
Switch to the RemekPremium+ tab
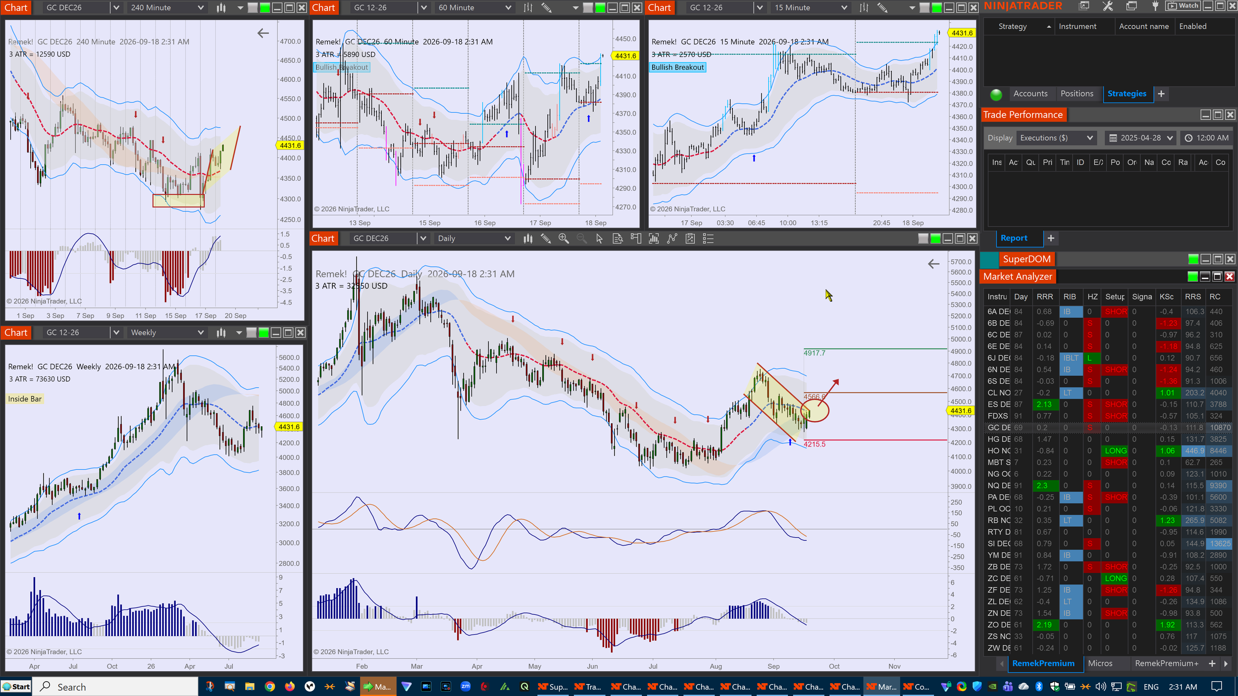(x=1167, y=663)
